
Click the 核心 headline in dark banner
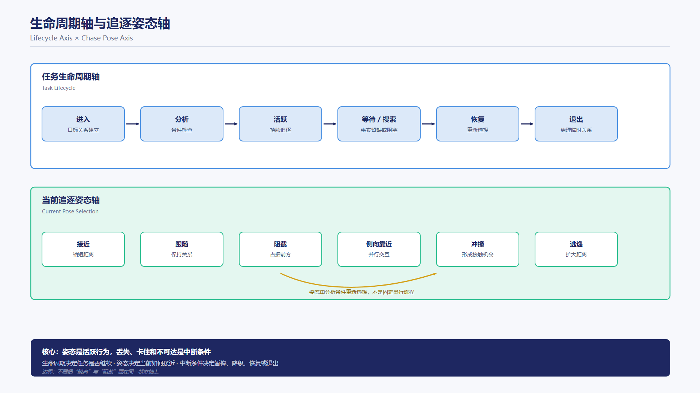[126, 352]
